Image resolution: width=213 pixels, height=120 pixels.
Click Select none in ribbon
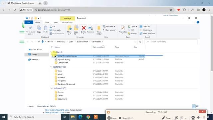click(x=146, y=30)
